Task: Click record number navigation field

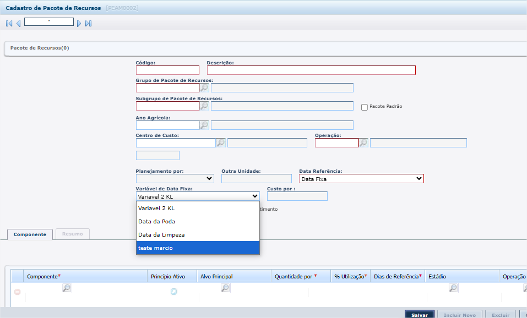Action: (49, 22)
